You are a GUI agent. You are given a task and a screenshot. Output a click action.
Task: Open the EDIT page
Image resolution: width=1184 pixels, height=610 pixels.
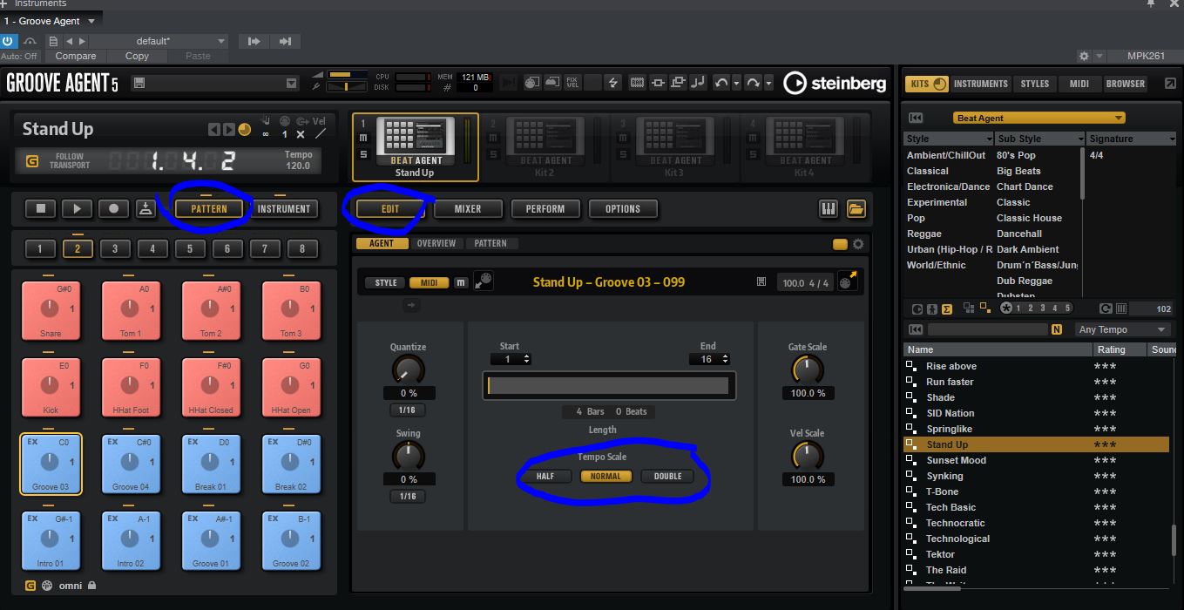390,209
